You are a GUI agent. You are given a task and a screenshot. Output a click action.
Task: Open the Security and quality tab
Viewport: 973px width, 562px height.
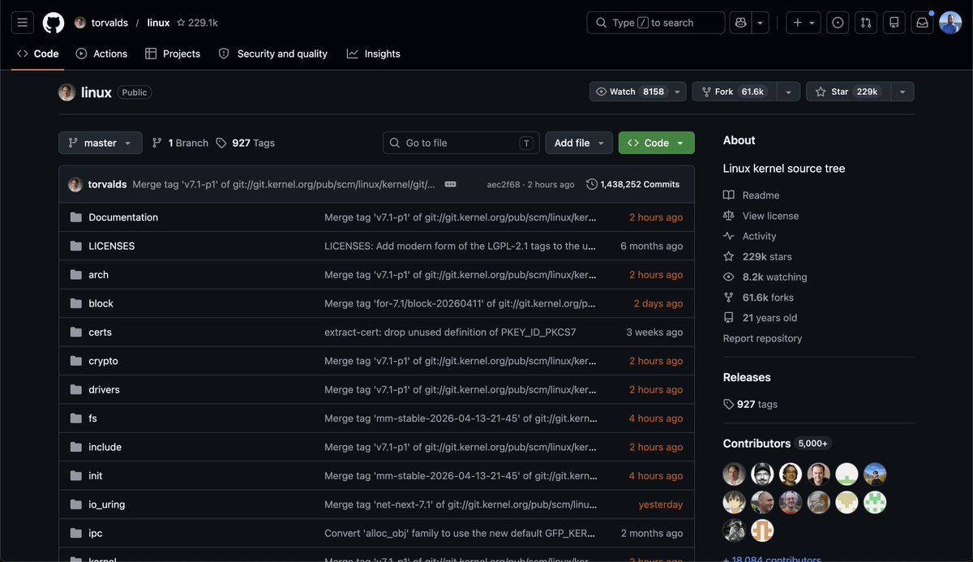click(x=272, y=54)
